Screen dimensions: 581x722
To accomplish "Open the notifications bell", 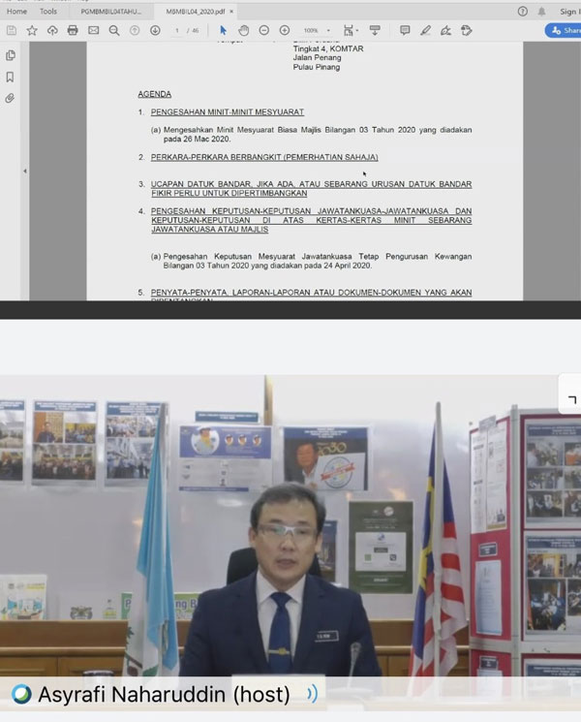I will (x=542, y=12).
